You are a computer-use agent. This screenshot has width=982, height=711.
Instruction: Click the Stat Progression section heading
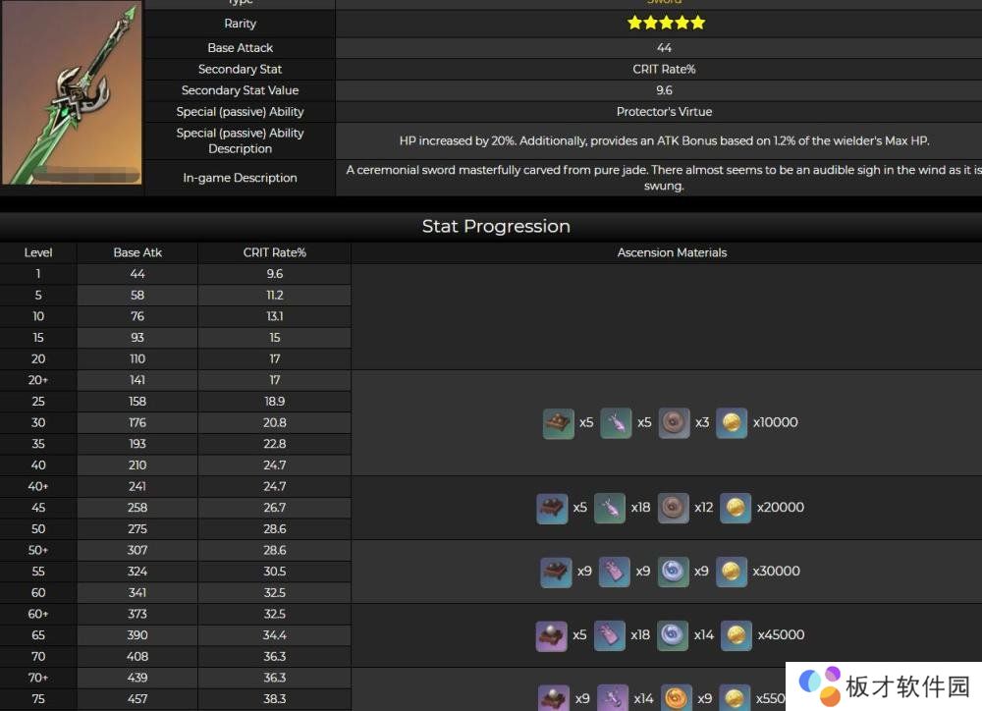[x=496, y=226]
